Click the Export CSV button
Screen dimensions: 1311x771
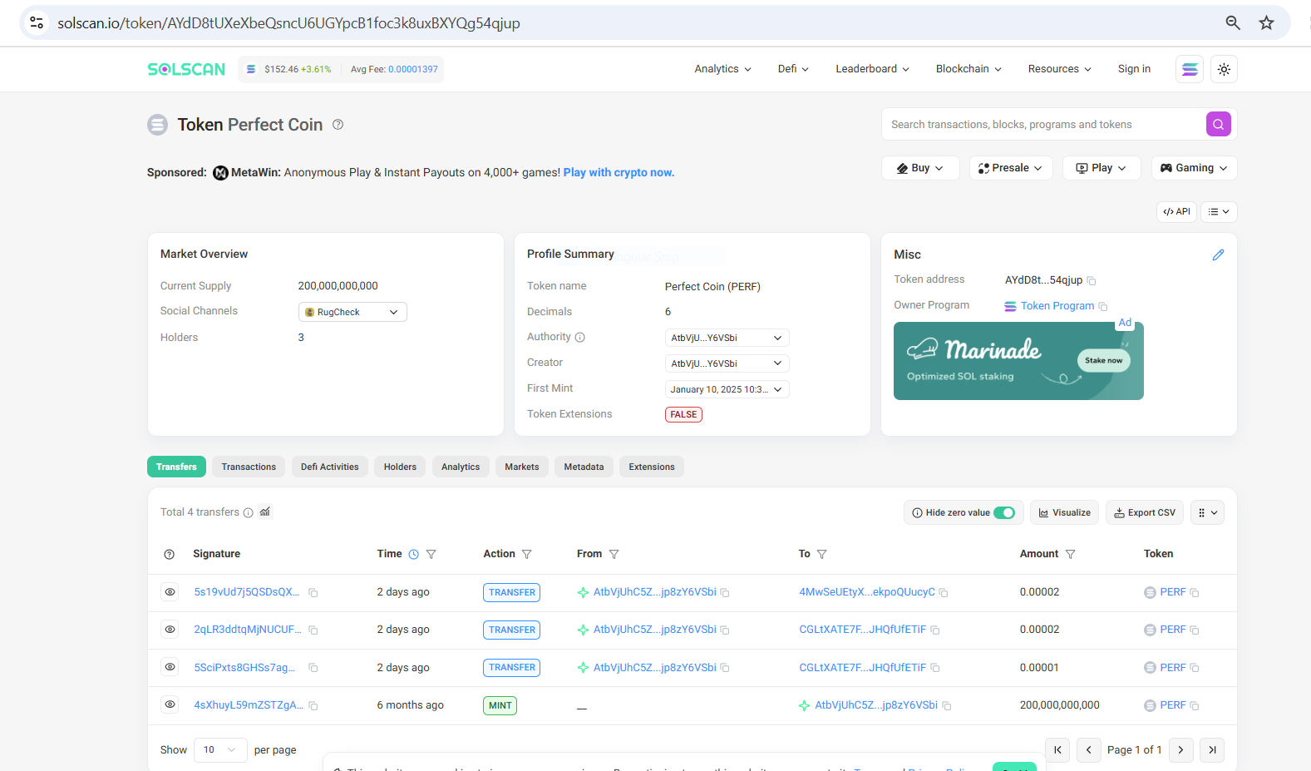(1145, 513)
